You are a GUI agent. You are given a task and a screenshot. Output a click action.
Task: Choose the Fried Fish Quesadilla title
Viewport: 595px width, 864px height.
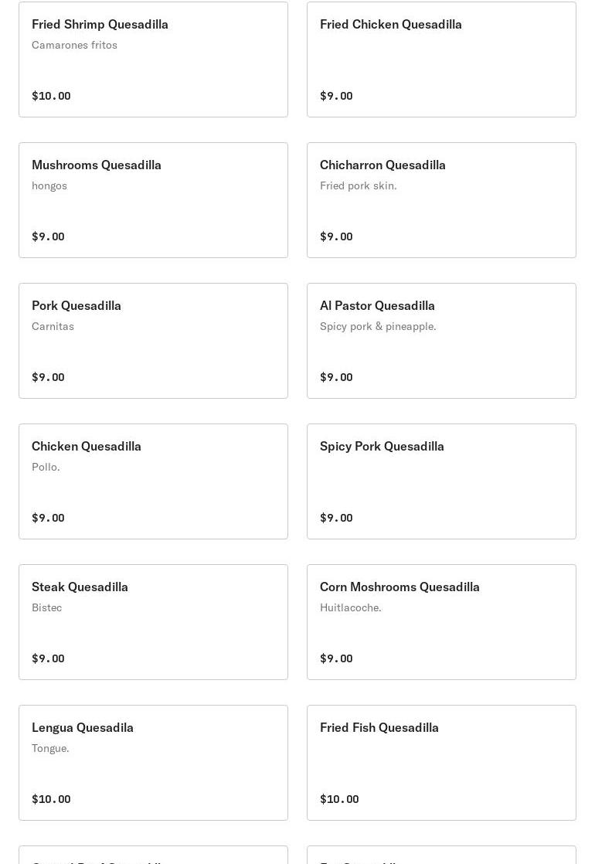(379, 727)
